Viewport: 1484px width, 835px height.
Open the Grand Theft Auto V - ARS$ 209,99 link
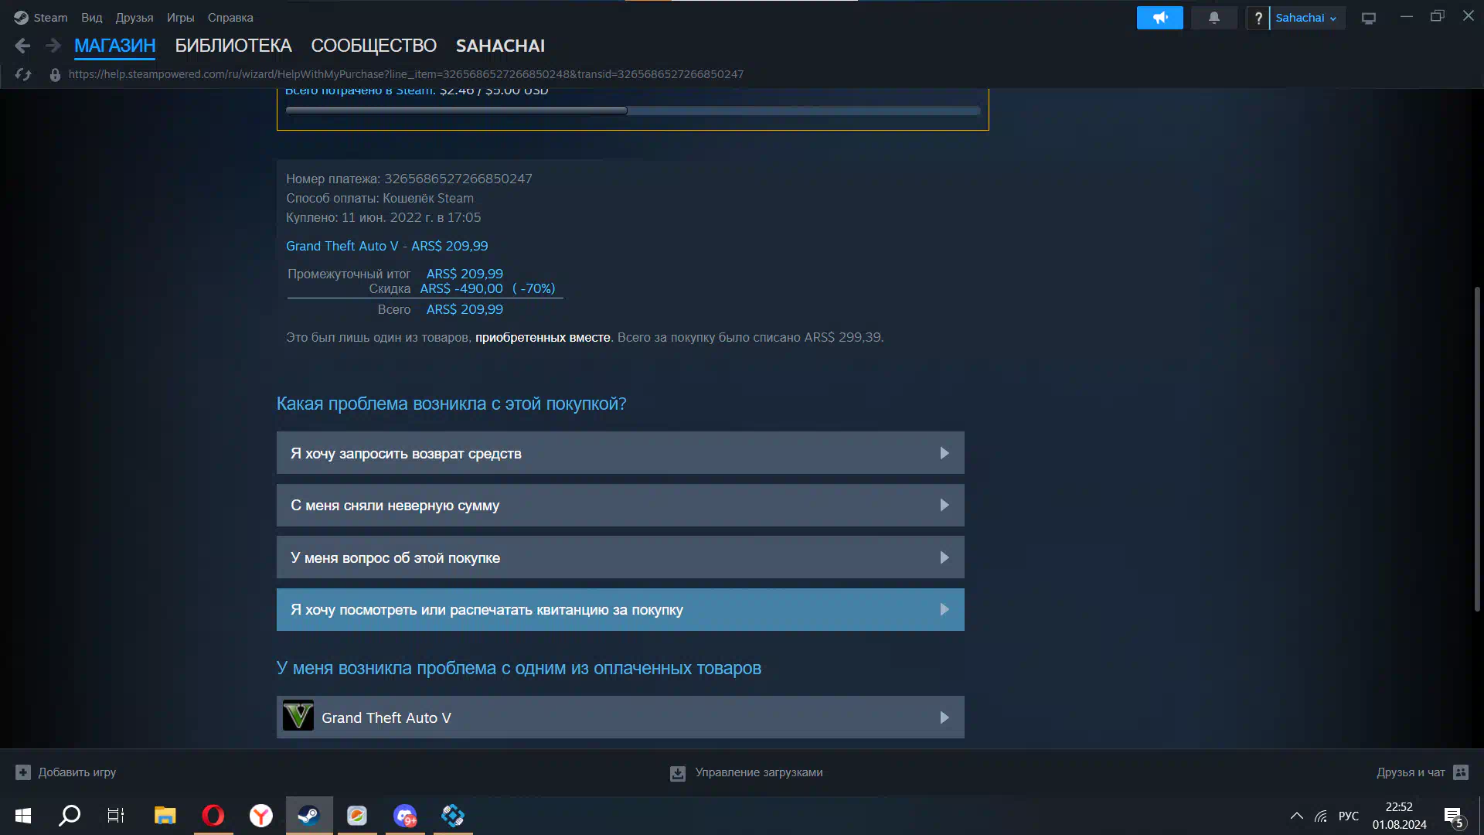click(x=386, y=246)
